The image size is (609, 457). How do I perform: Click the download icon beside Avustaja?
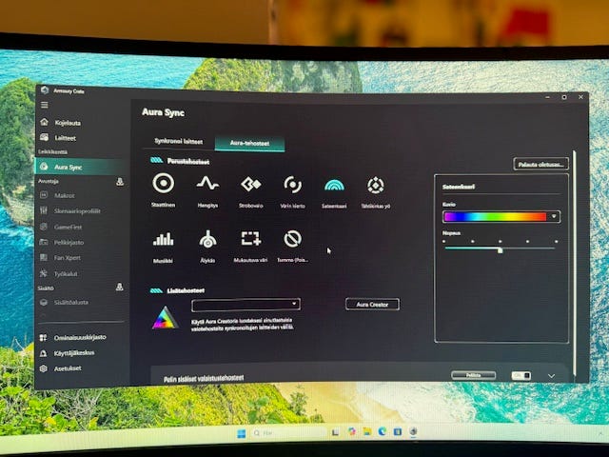[120, 182]
